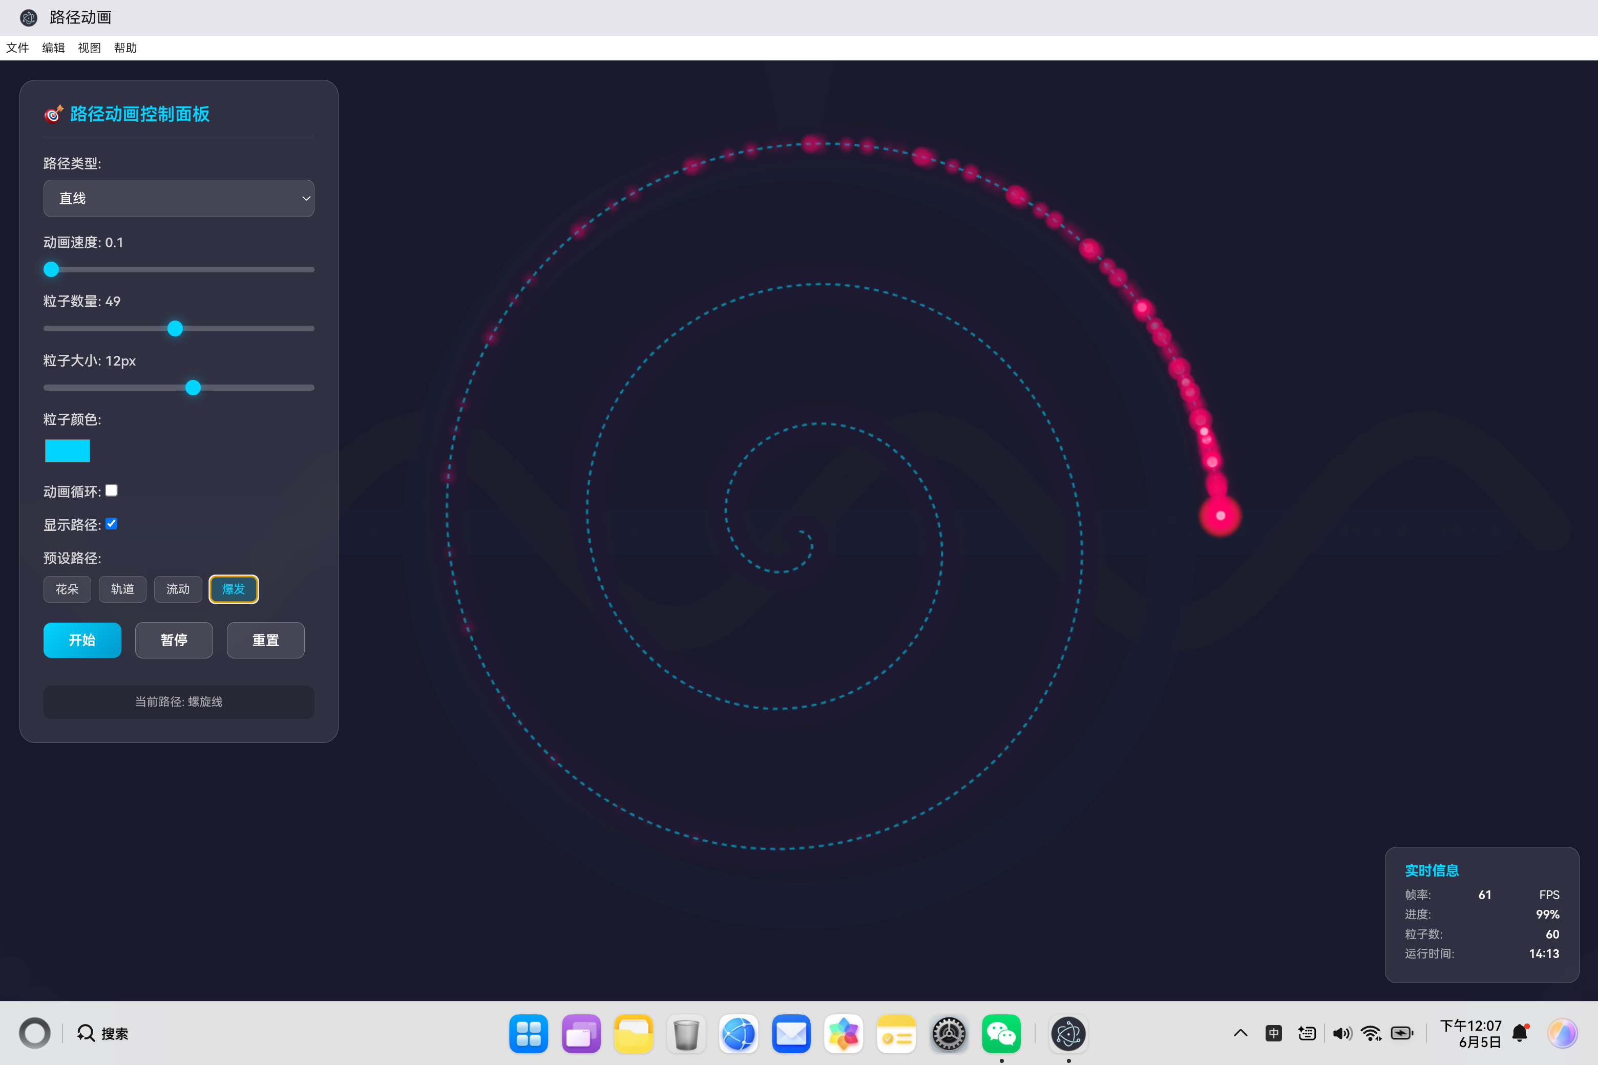This screenshot has width=1598, height=1065.
Task: Adjust the 粒子大小 slider
Action: coord(179,388)
